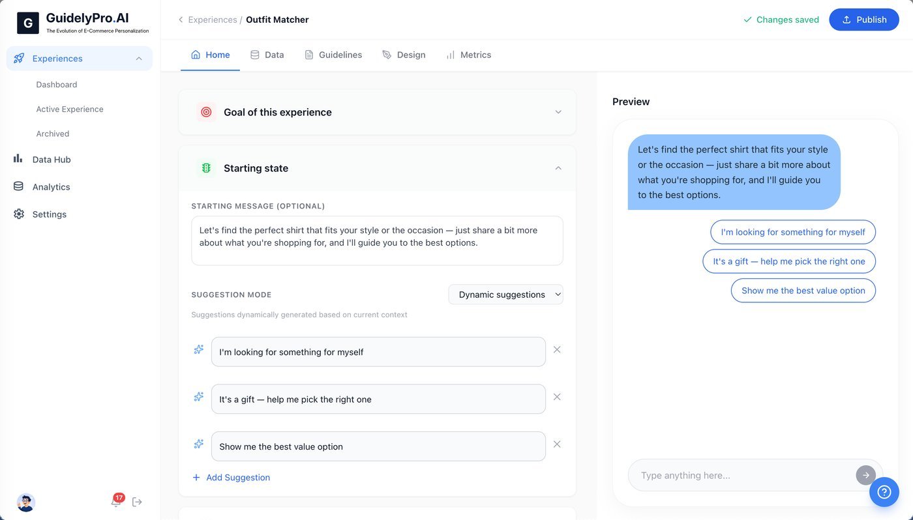Viewport: 913px width, 520px height.
Task: Switch to the Guidelines tab
Action: 333,55
